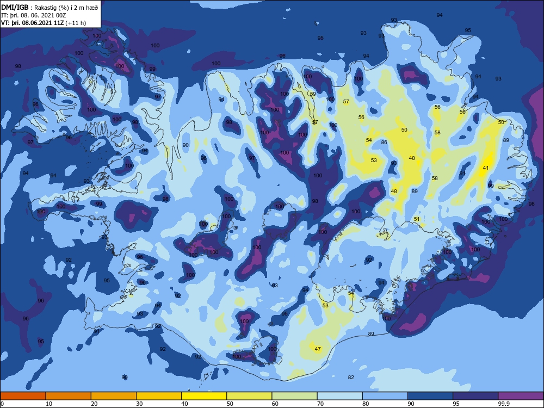Choose the 30–40 golden legend swatch
The height and width of the screenshot is (408, 544).
click(x=159, y=396)
